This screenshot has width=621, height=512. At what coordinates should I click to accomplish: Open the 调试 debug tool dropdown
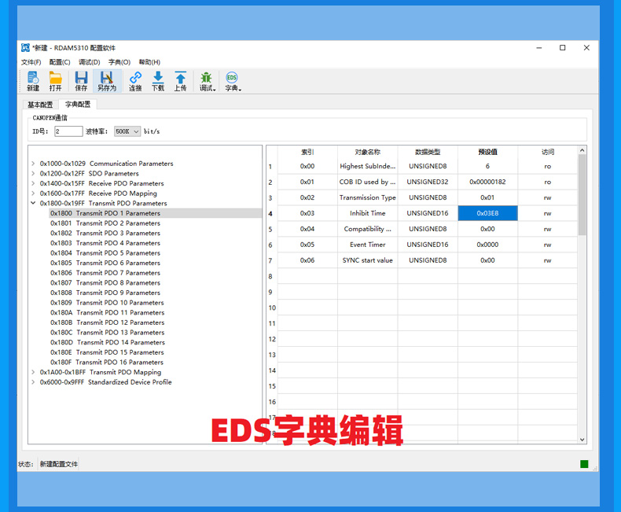(207, 81)
